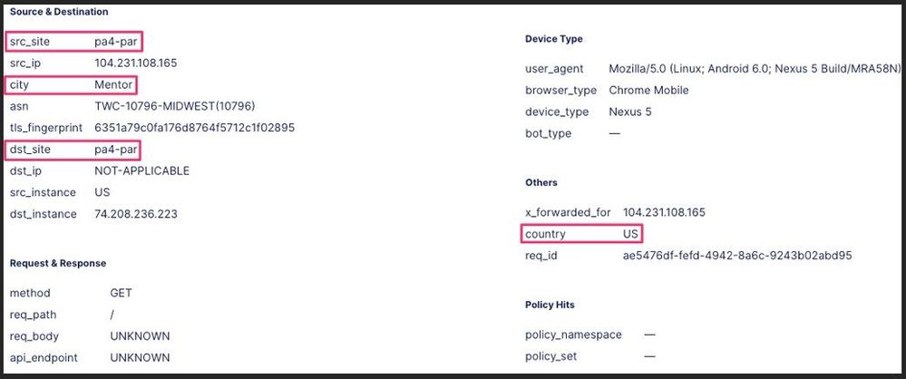Click the device_type value Nexus 5
Screen dimensions: 906x379
629,112
